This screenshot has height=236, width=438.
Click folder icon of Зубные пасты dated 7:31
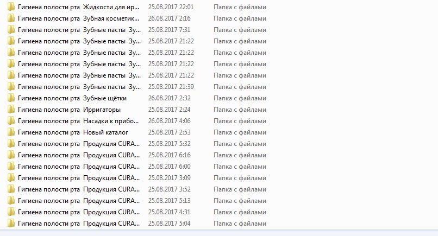(11, 30)
